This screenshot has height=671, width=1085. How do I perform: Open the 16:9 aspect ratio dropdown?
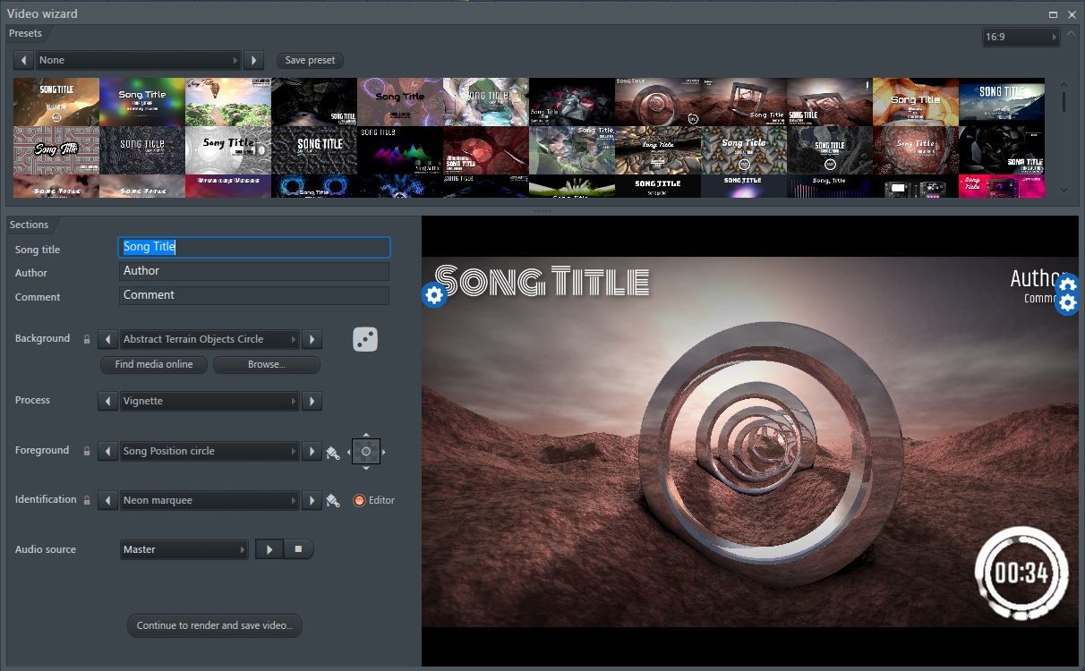[x=1021, y=37]
